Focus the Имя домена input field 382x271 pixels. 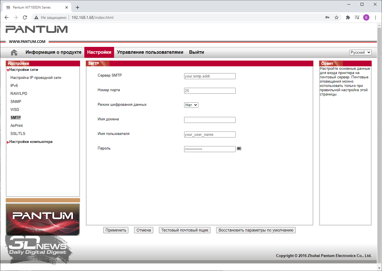210,120
